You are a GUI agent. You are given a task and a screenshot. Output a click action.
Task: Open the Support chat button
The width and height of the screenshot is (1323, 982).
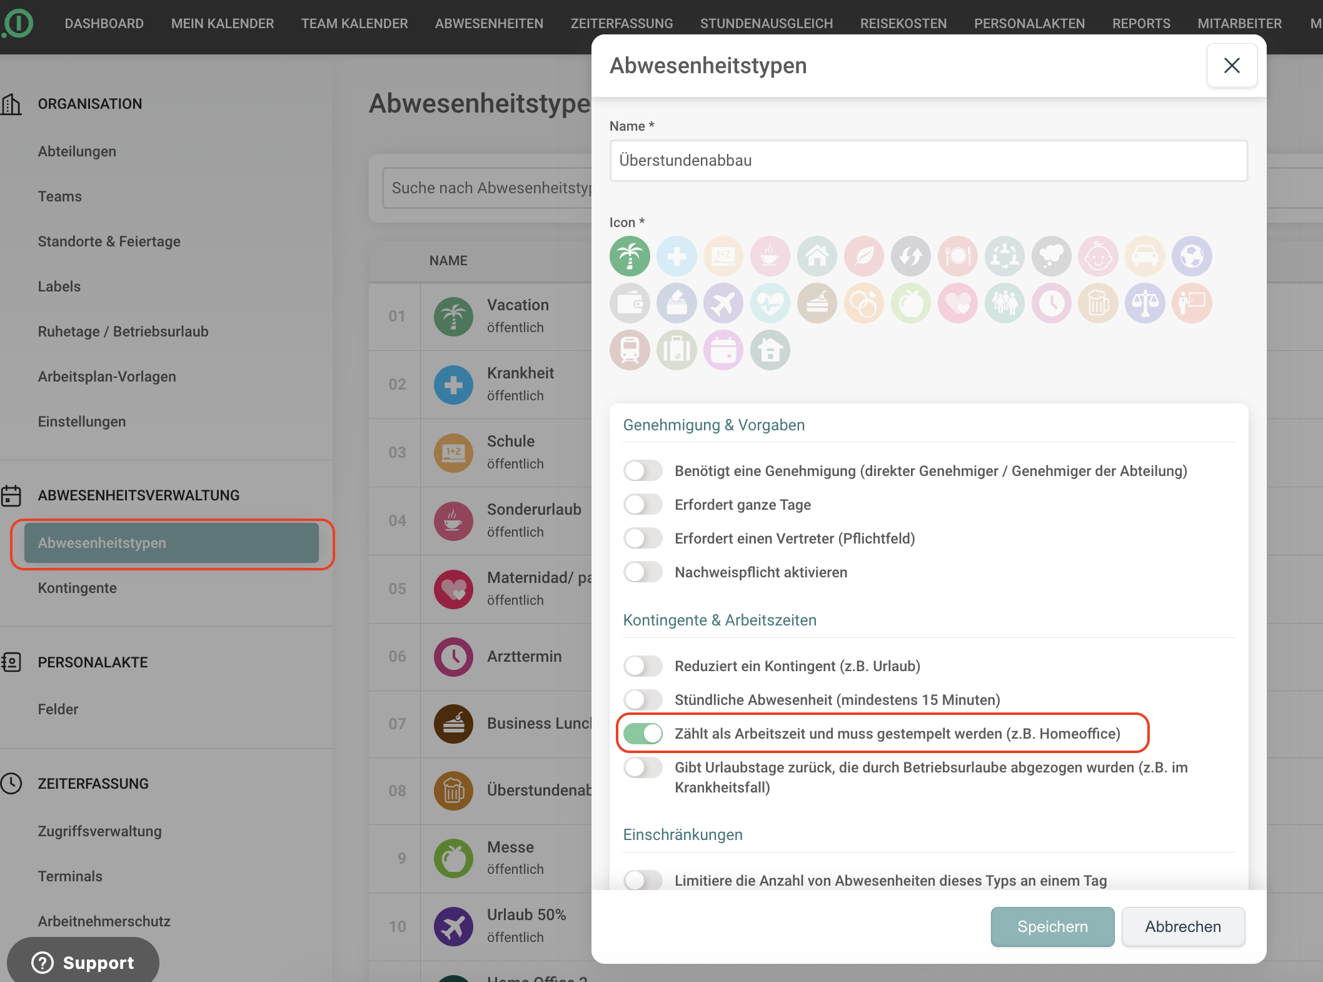83,962
